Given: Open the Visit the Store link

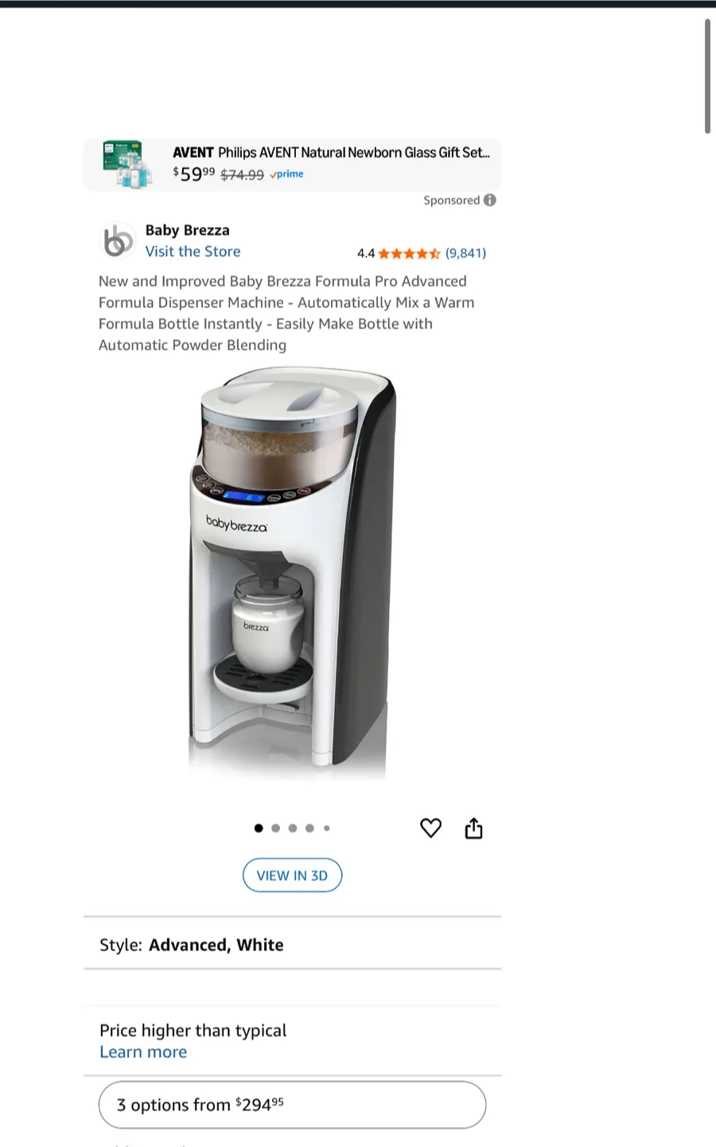Looking at the screenshot, I should tap(193, 252).
